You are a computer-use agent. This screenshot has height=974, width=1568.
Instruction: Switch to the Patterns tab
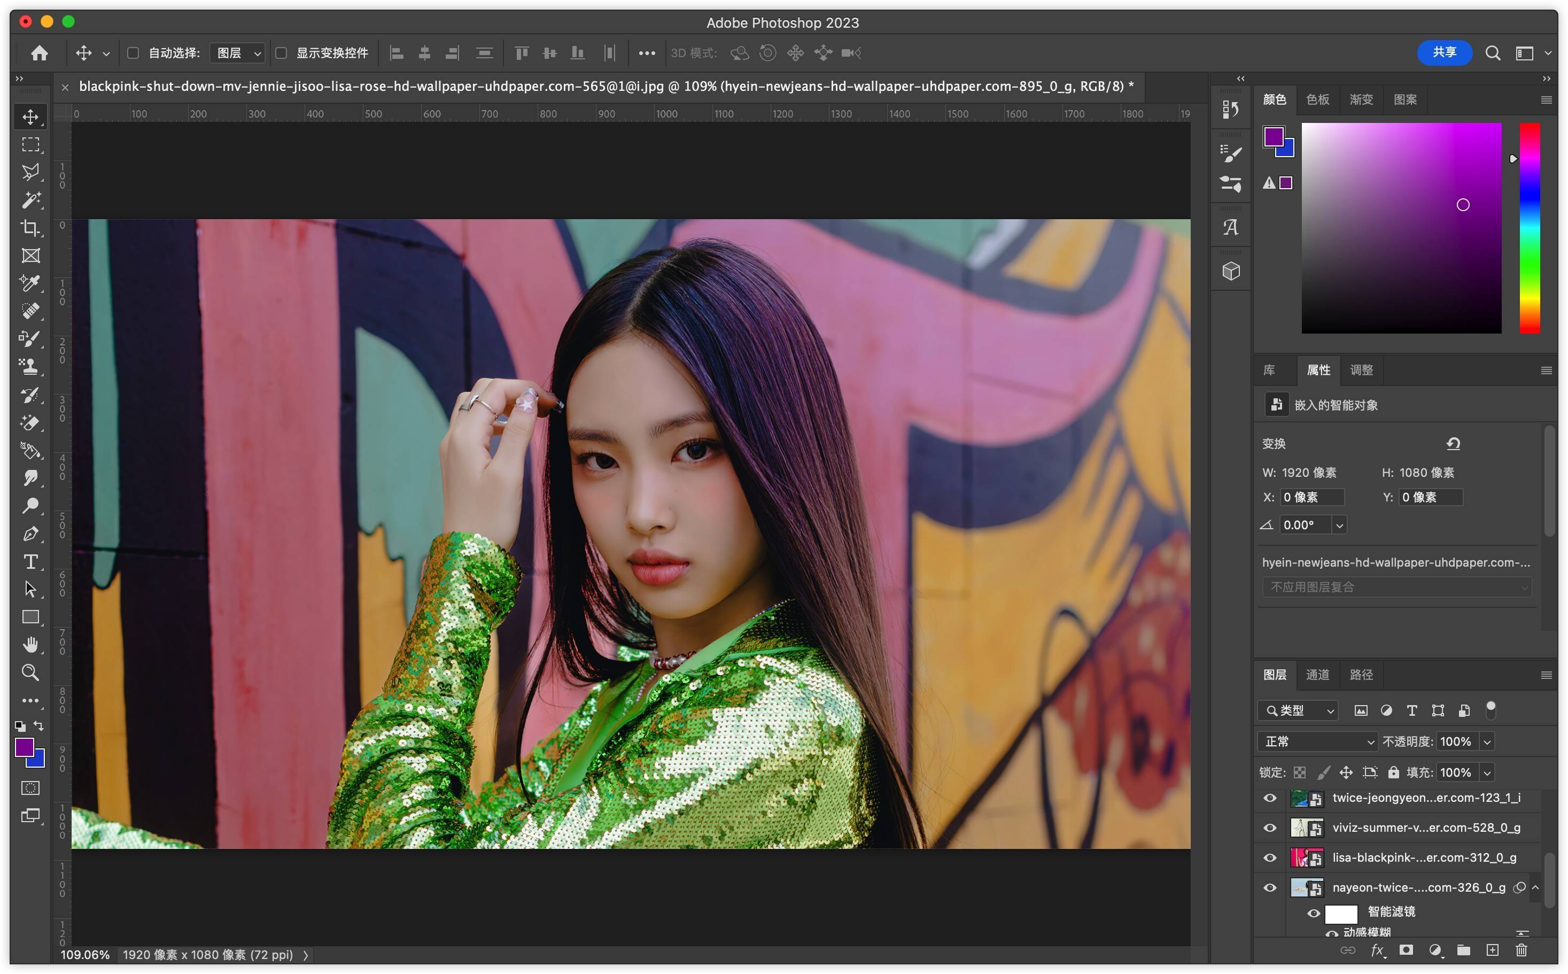coord(1404,99)
